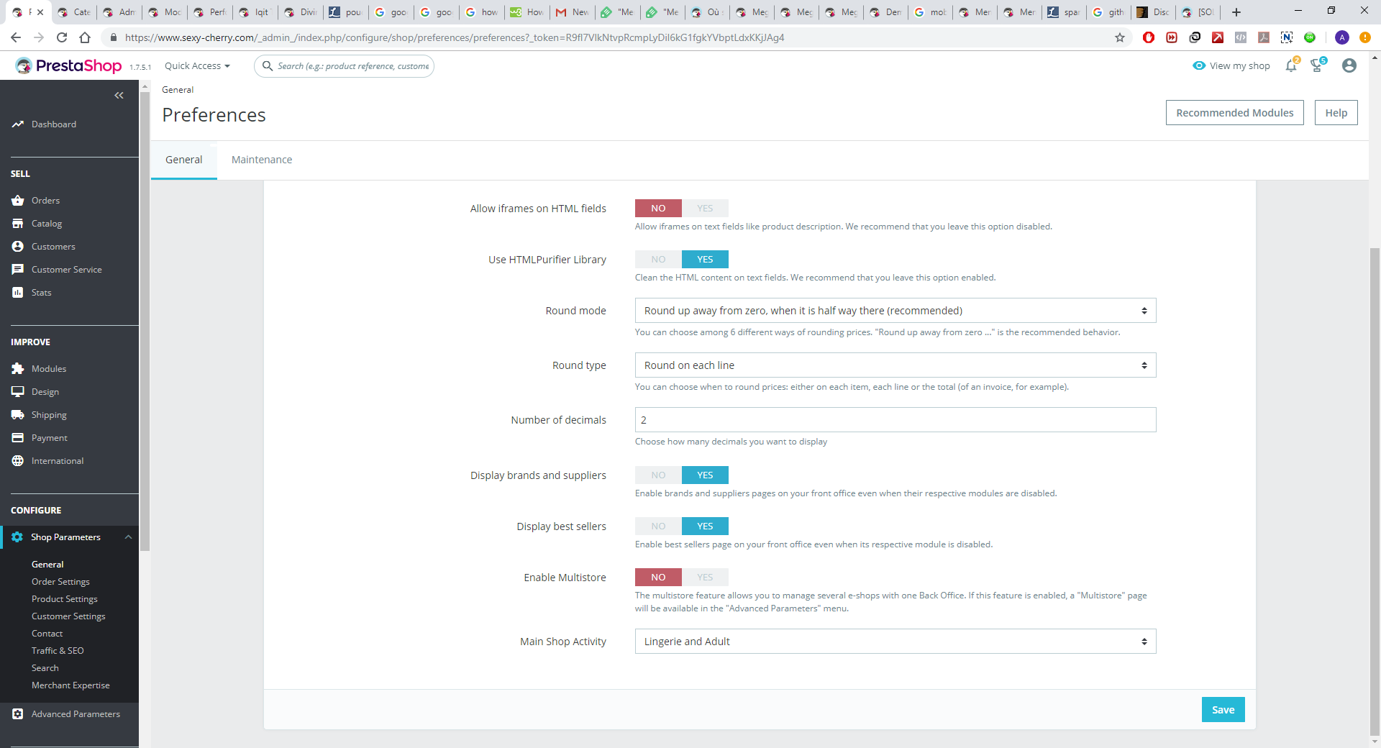Open the Main Shop Activity dropdown

[895, 642]
